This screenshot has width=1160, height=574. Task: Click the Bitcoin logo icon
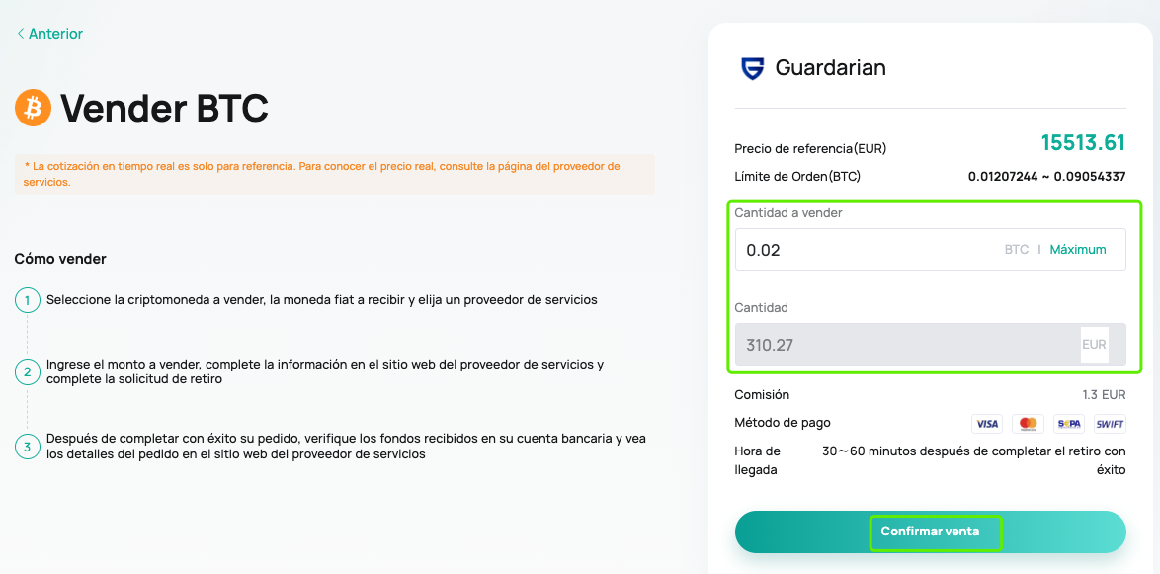(x=34, y=108)
